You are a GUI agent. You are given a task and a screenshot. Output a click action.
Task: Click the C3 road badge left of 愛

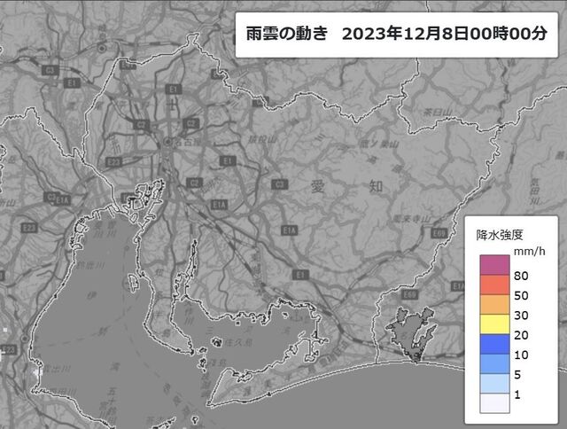(x=280, y=184)
